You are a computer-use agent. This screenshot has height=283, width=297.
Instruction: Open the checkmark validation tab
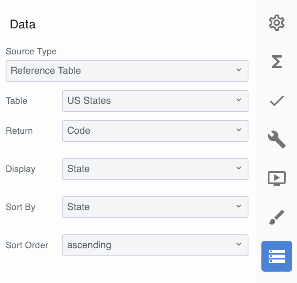277,101
